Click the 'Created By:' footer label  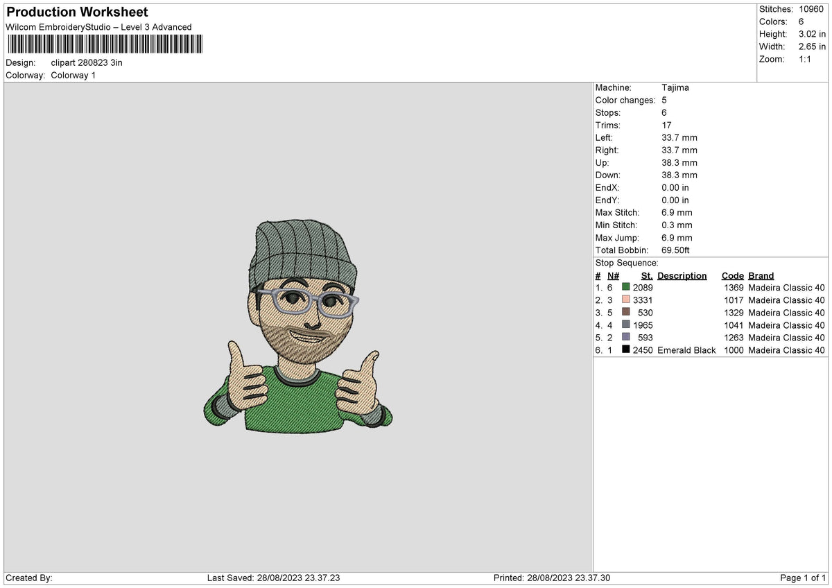[x=29, y=578]
